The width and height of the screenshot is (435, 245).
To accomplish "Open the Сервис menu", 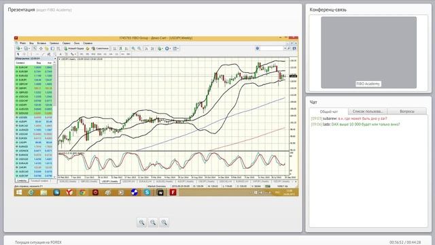I will click(67, 44).
